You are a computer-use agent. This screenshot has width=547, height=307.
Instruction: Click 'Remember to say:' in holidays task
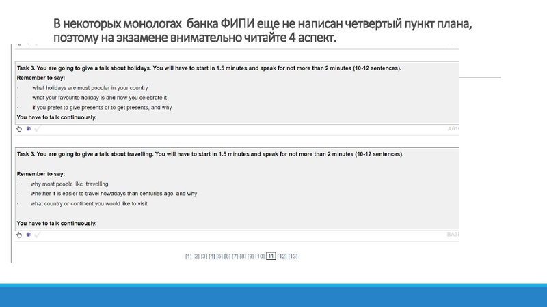tap(41, 78)
